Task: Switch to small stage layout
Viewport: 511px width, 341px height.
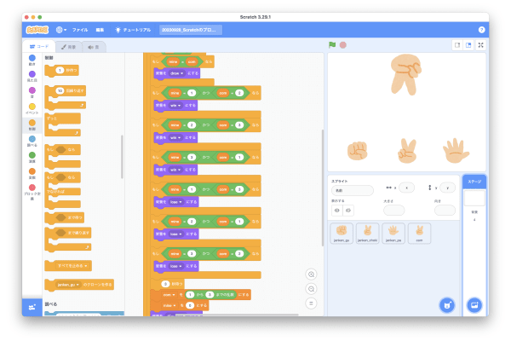Action: tap(456, 44)
